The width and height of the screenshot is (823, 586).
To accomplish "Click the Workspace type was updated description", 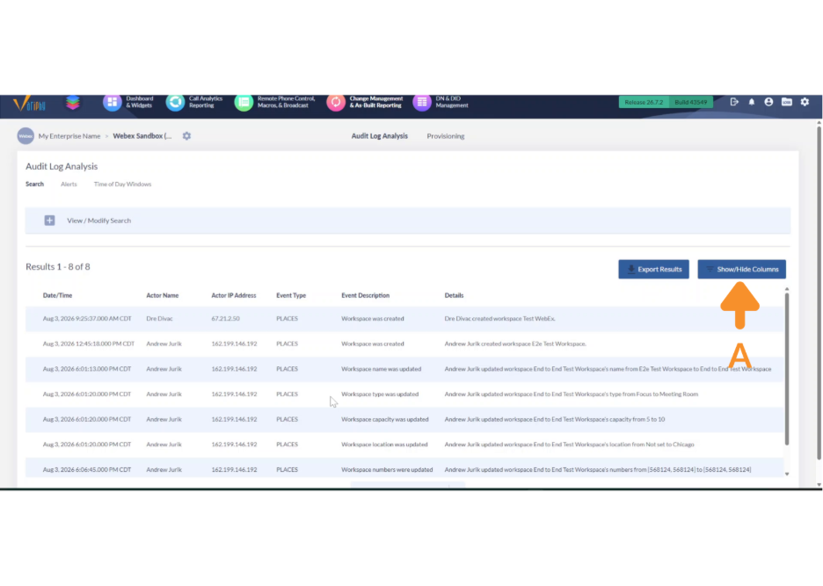I will [380, 394].
